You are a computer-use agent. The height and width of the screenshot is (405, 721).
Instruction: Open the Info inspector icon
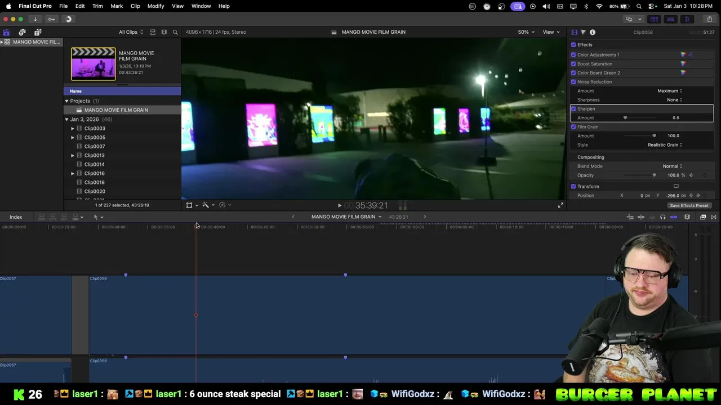click(x=593, y=32)
